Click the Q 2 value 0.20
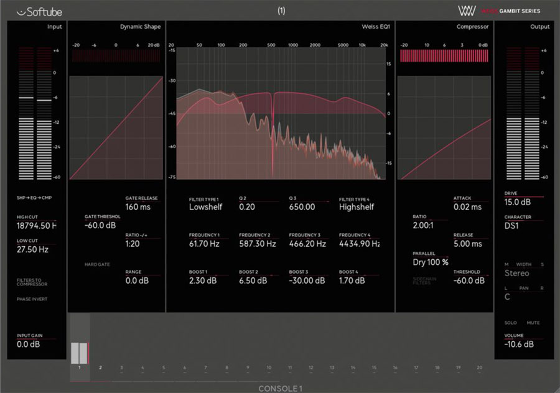Viewport: 560px width, 393px height. tap(247, 207)
